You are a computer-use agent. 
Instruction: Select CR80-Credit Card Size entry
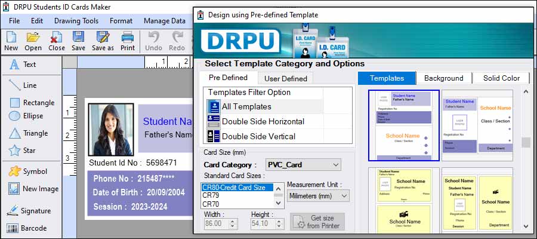pyautogui.click(x=237, y=188)
